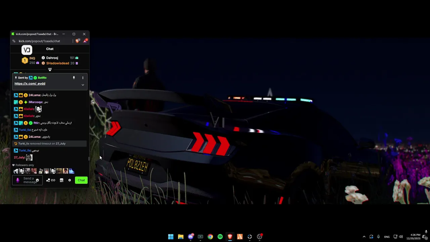Click the chat scrollbar thumb
The height and width of the screenshot is (242, 430).
(x=89, y=159)
